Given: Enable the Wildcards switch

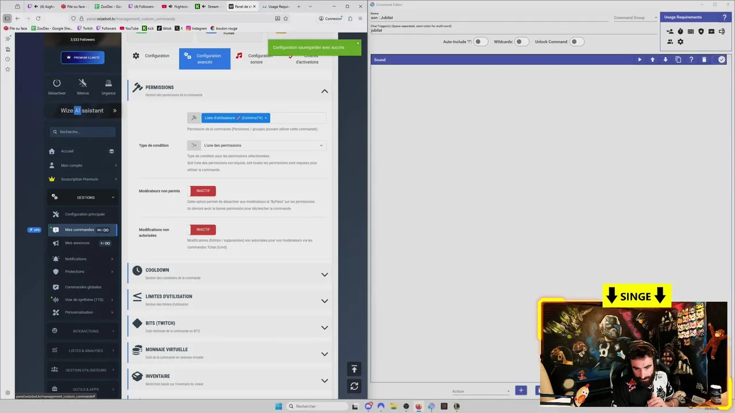Looking at the screenshot, I should coord(521,41).
